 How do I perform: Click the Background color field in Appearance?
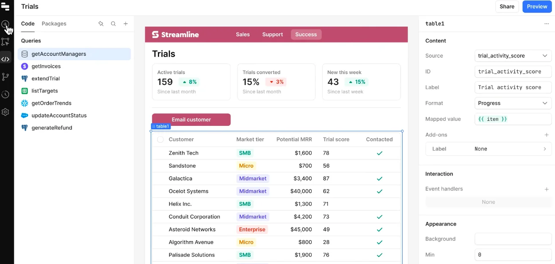(513, 239)
